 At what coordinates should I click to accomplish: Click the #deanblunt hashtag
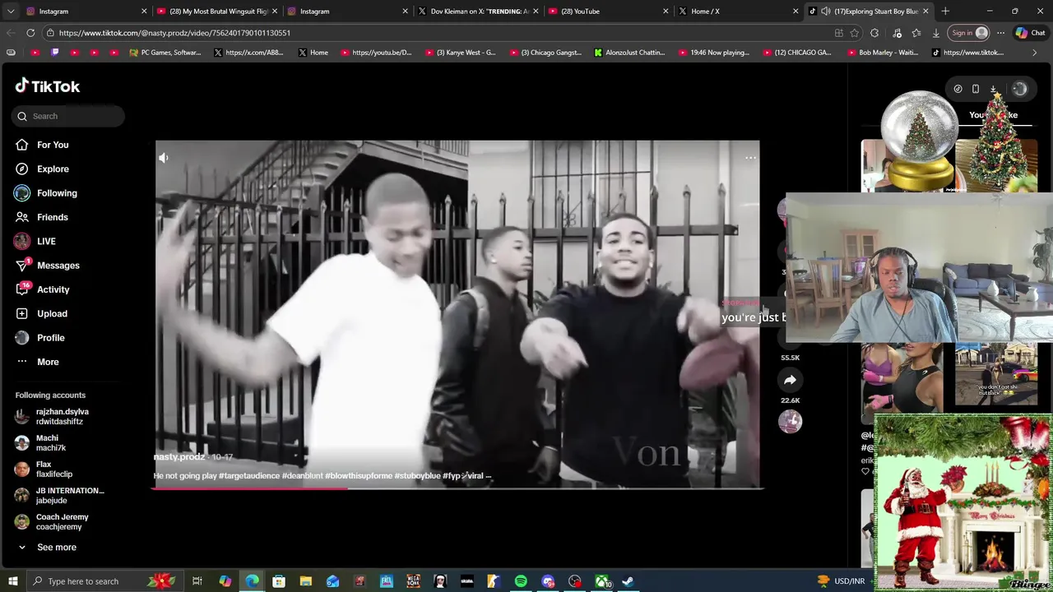[x=302, y=476]
